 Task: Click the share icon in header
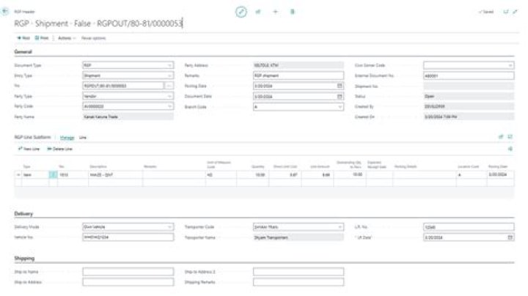tap(258, 12)
